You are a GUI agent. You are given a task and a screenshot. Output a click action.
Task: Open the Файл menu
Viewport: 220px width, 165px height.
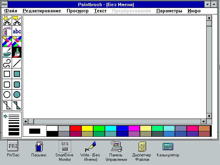coord(11,11)
